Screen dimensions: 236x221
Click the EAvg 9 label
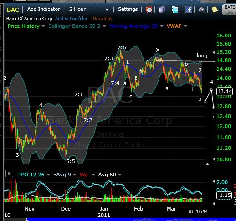pyautogui.click(x=62, y=175)
